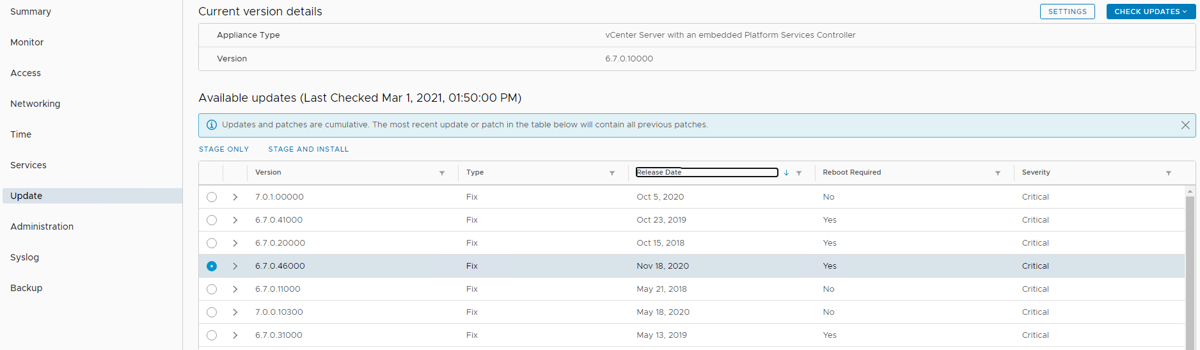This screenshot has height=350, width=1200.
Task: Select radio button for version 6.7.0.31000
Action: point(212,335)
